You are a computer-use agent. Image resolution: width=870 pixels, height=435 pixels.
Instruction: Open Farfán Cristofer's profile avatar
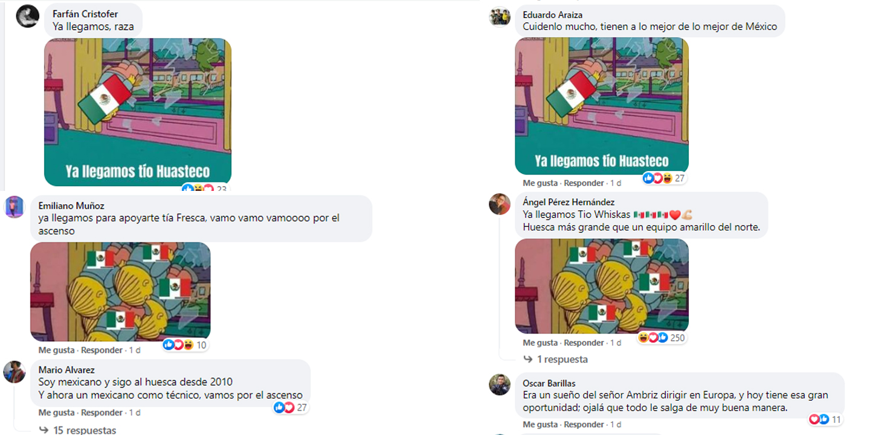click(x=28, y=16)
